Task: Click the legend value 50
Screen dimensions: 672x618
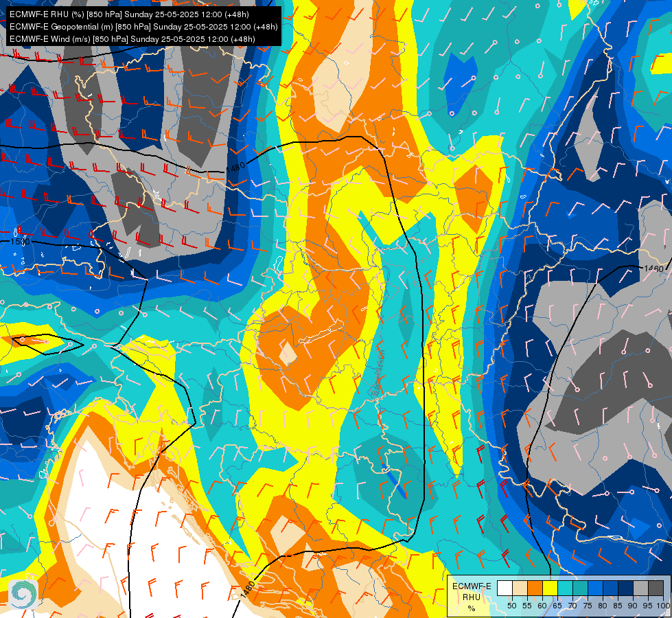Action: [x=511, y=606]
